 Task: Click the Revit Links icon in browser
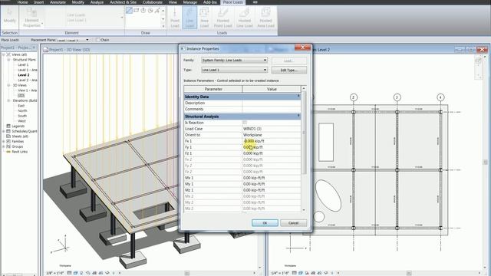(x=8, y=152)
